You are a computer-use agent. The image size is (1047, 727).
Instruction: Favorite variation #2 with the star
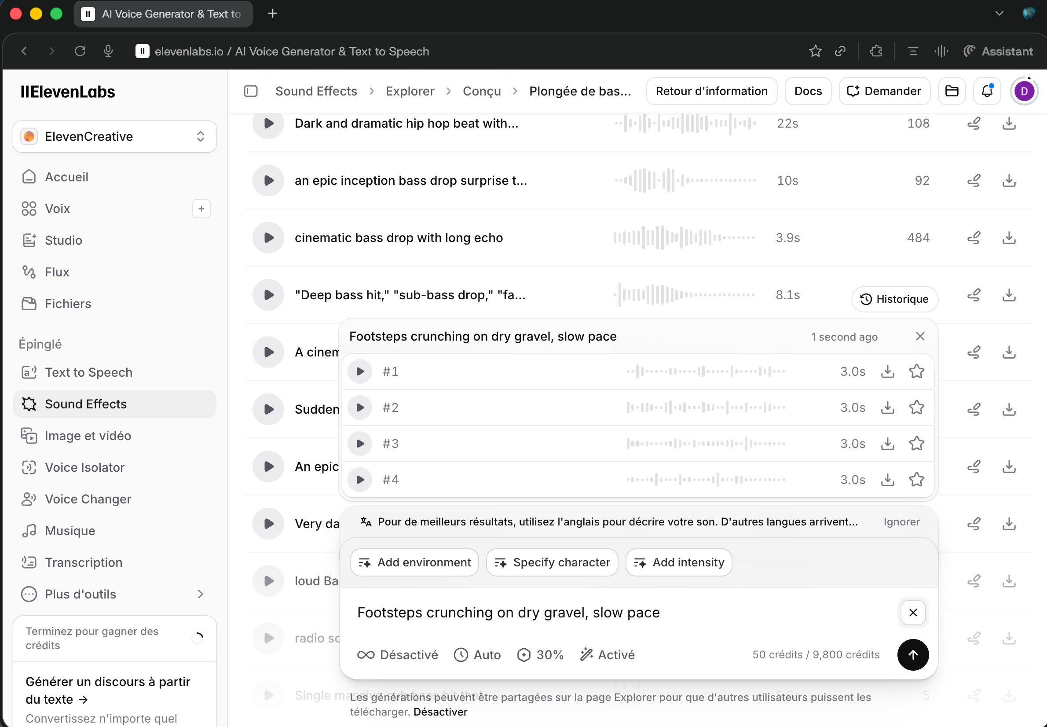(916, 407)
